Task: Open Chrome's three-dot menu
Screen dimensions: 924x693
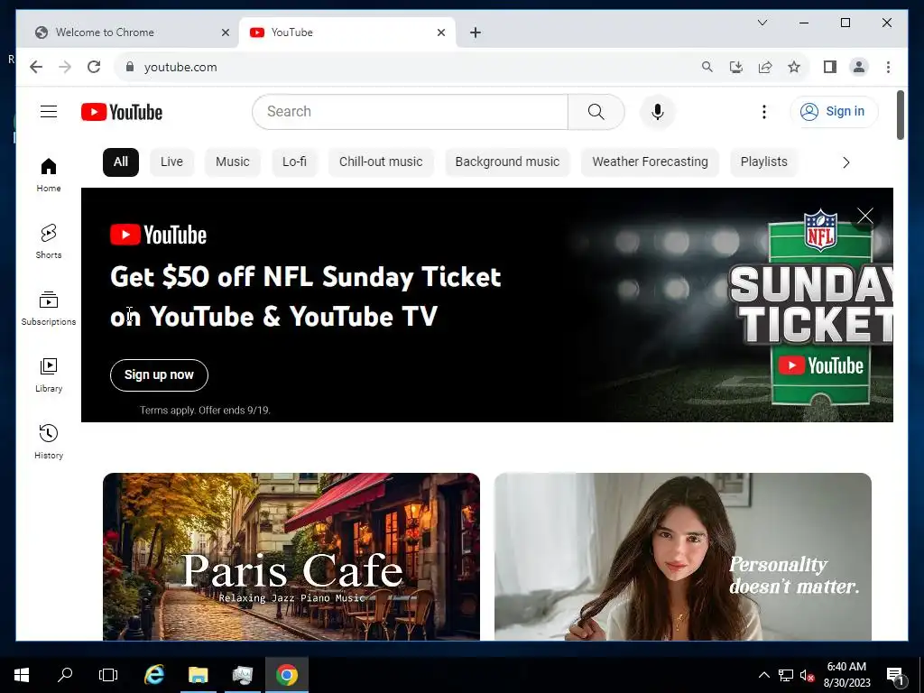Action: click(x=888, y=67)
